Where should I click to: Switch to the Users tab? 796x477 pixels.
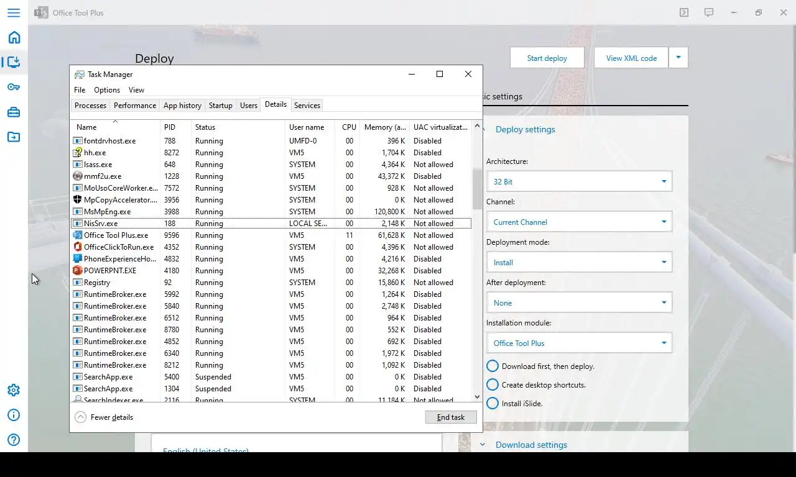point(249,106)
